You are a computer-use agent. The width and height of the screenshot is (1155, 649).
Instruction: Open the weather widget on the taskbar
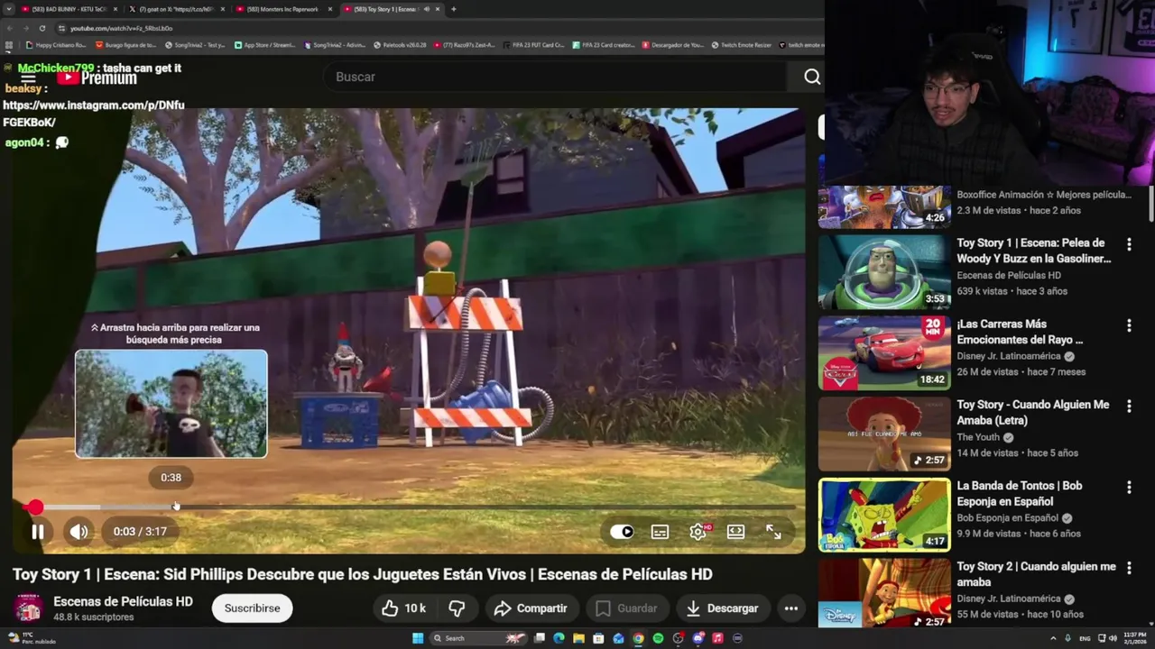[x=32, y=638]
